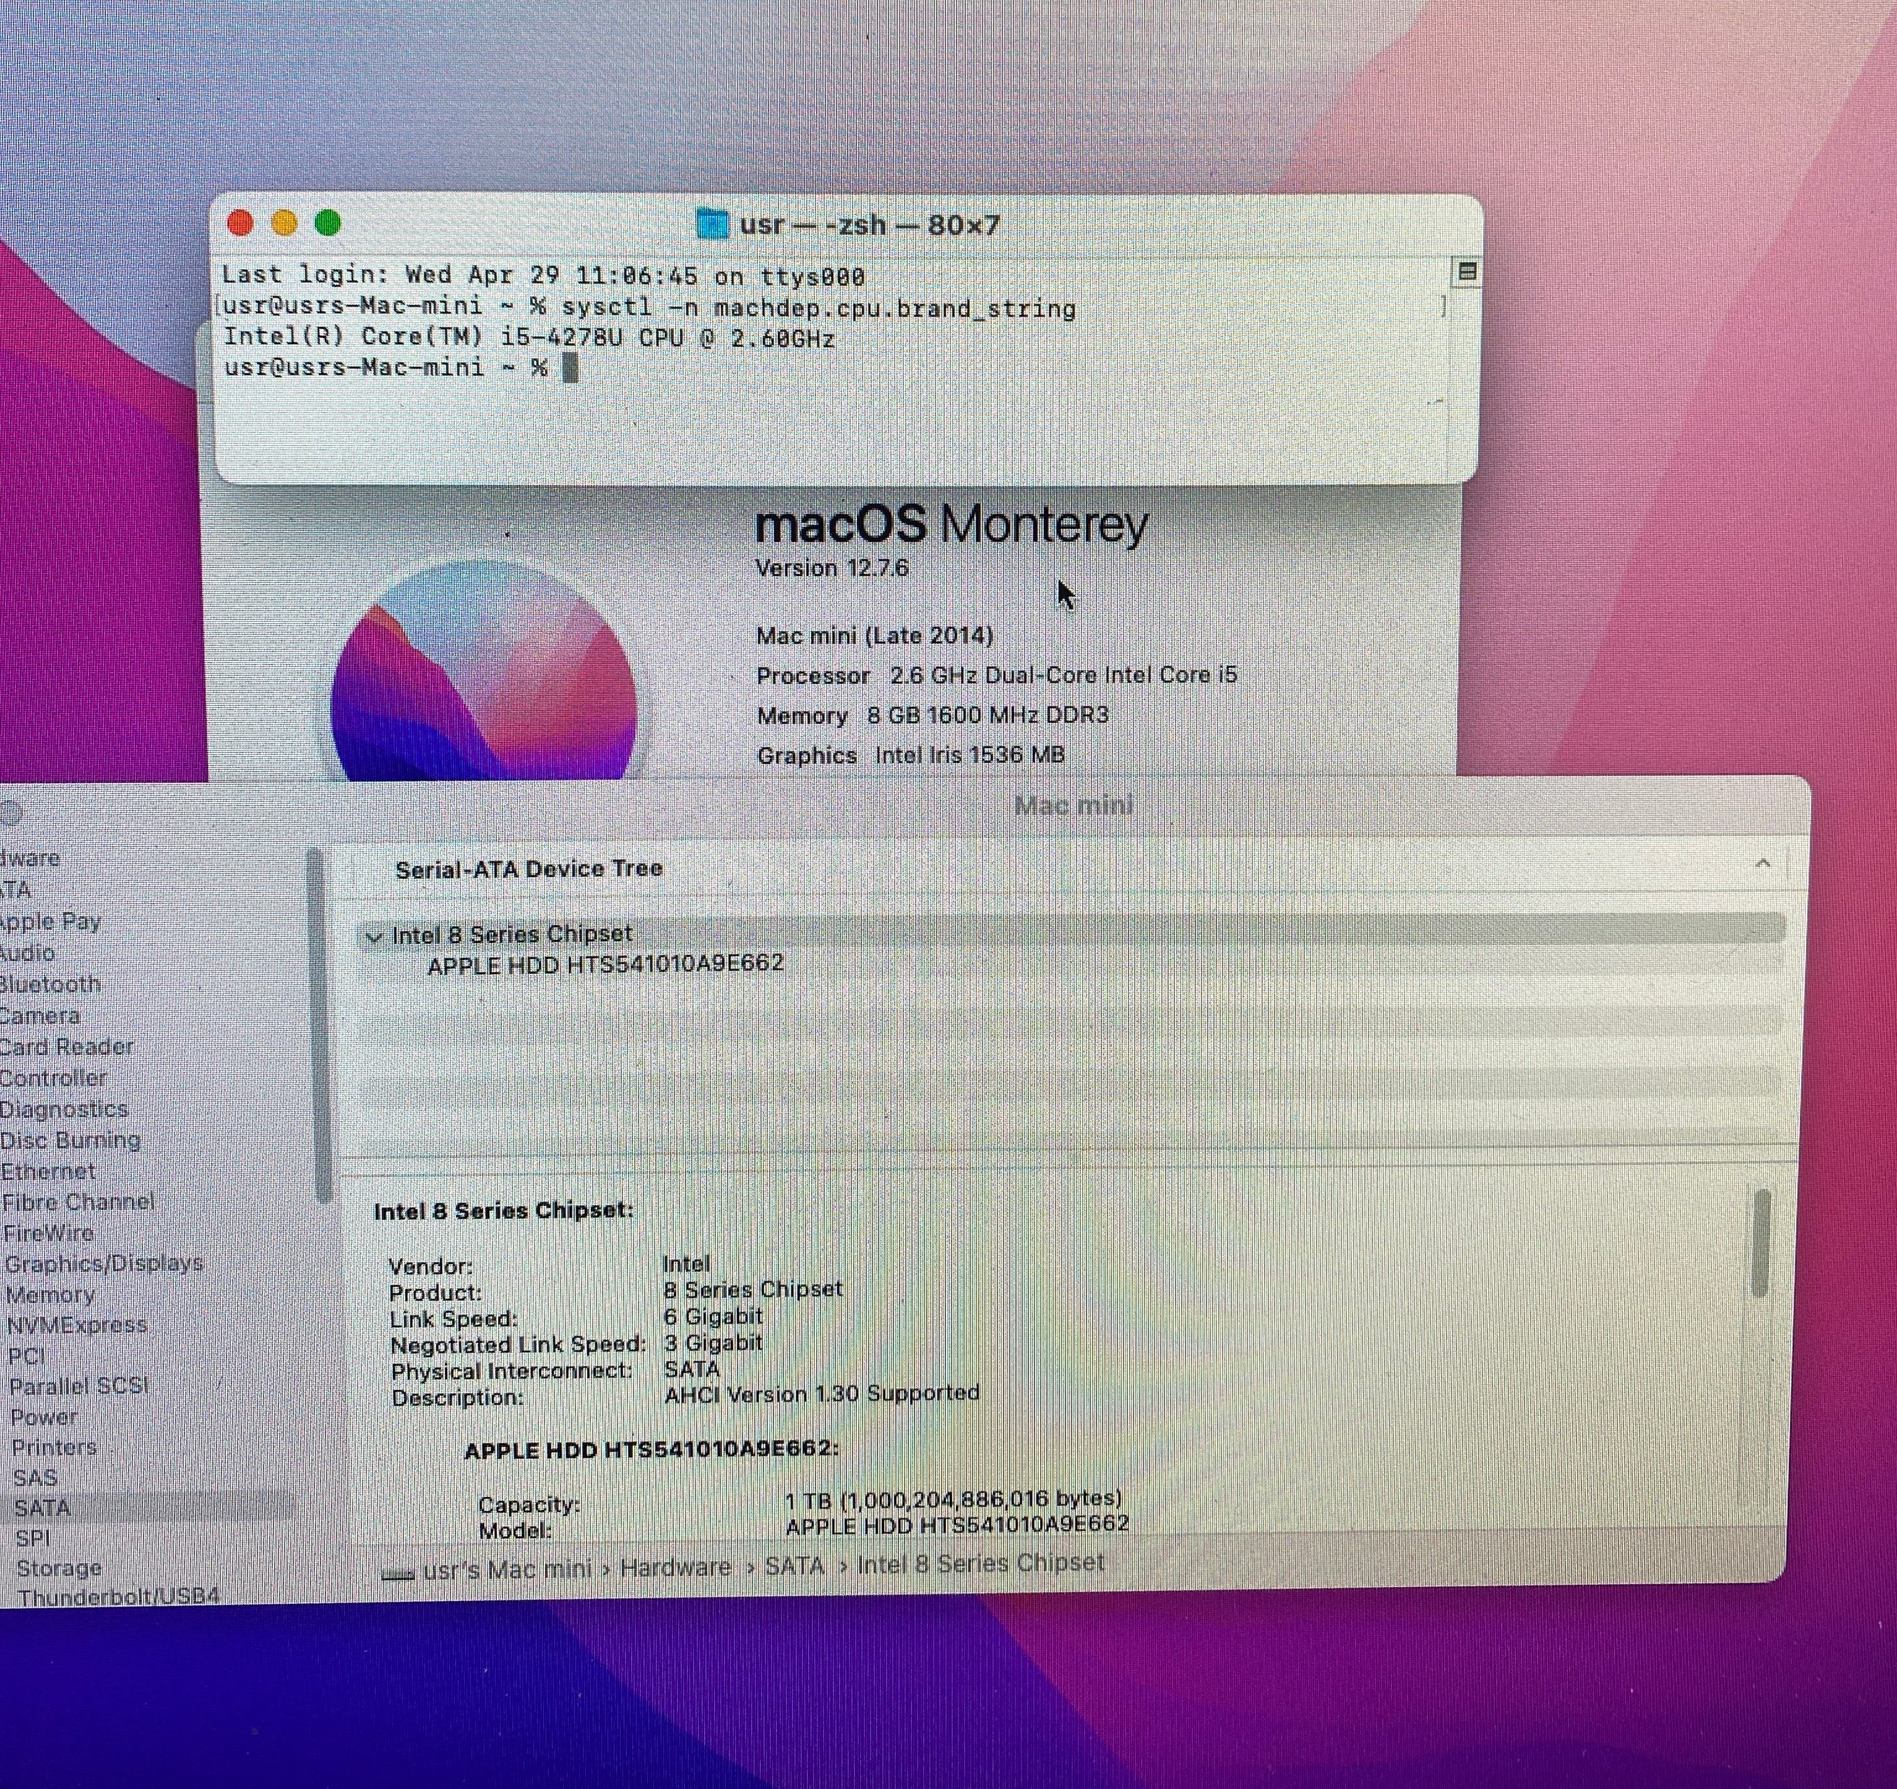Select Memory in the System Information sidebar
Viewport: 1897px width, 1789px height.
(51, 1295)
